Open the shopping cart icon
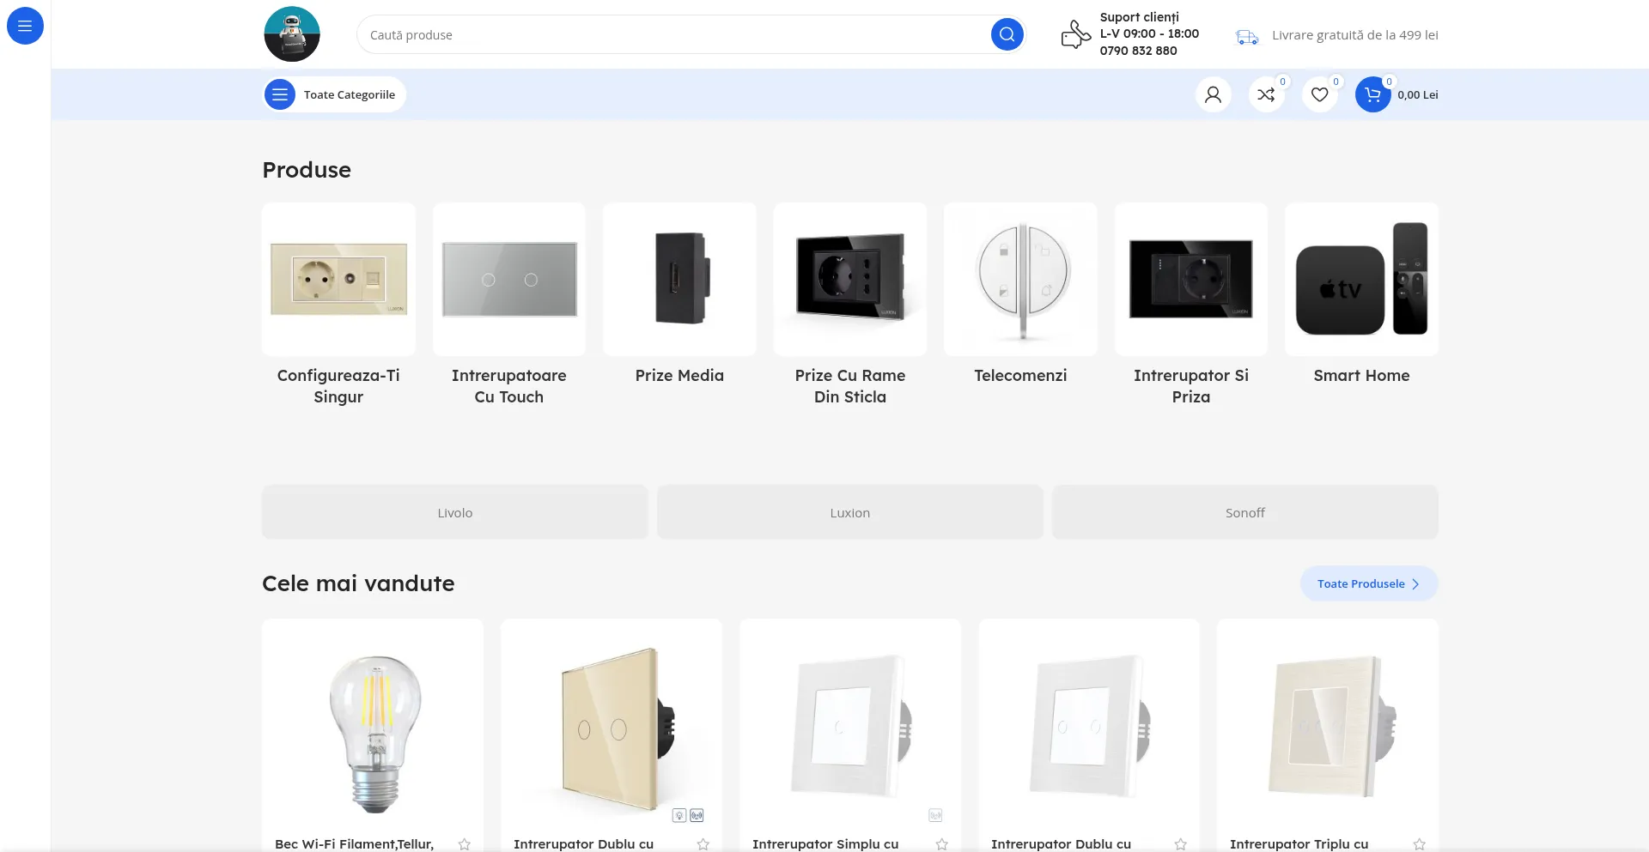Screen dimensions: 1649x852 pyautogui.click(x=1372, y=94)
